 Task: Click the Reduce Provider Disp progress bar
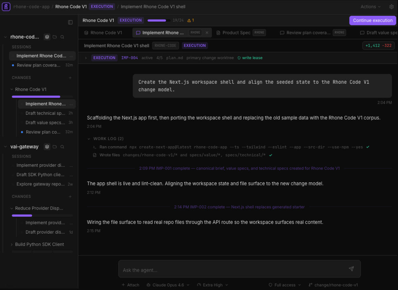(x=42, y=216)
